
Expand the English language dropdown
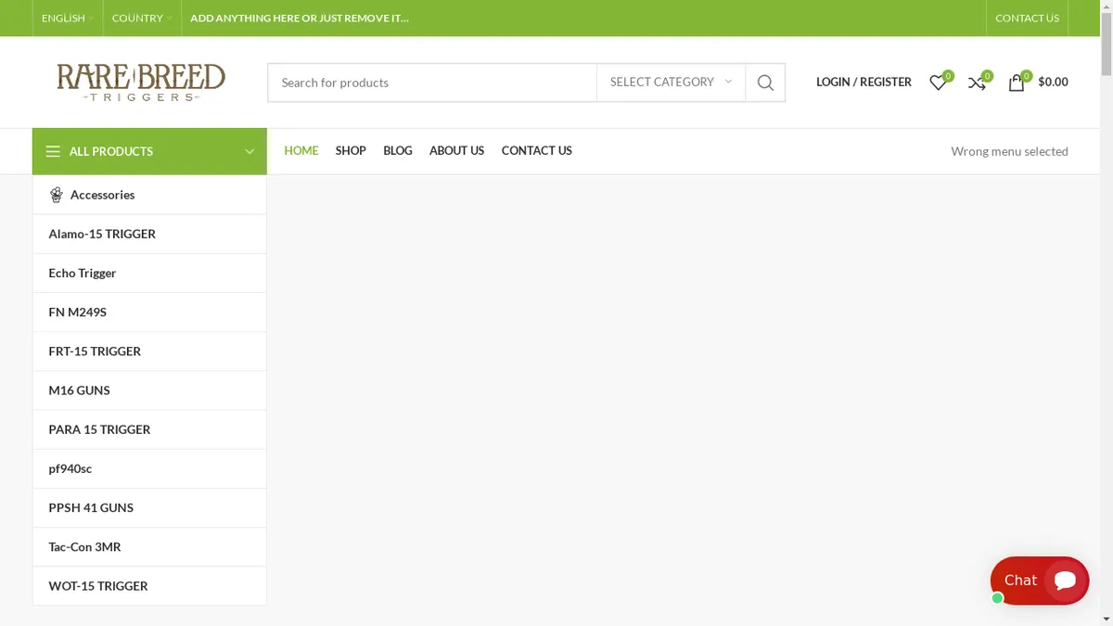coord(68,18)
